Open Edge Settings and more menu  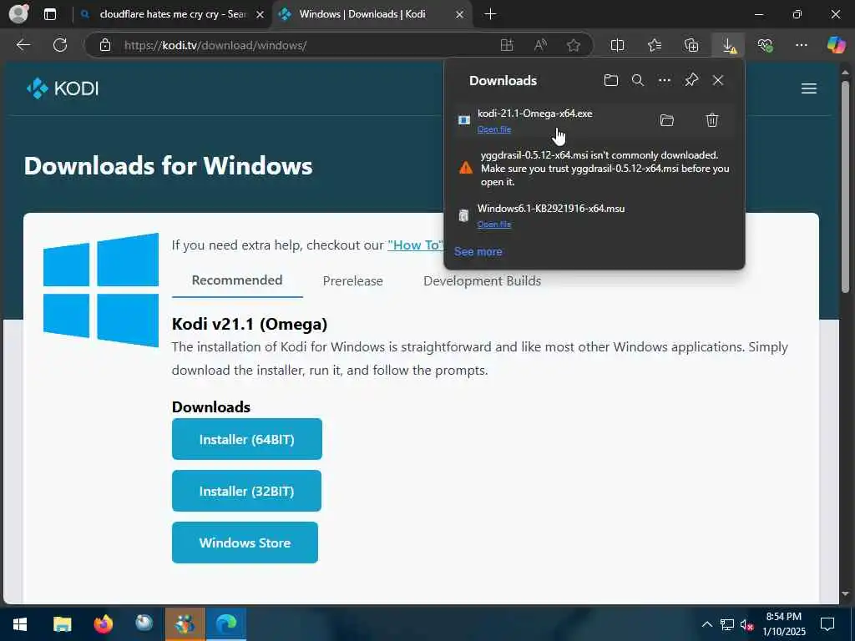(801, 45)
